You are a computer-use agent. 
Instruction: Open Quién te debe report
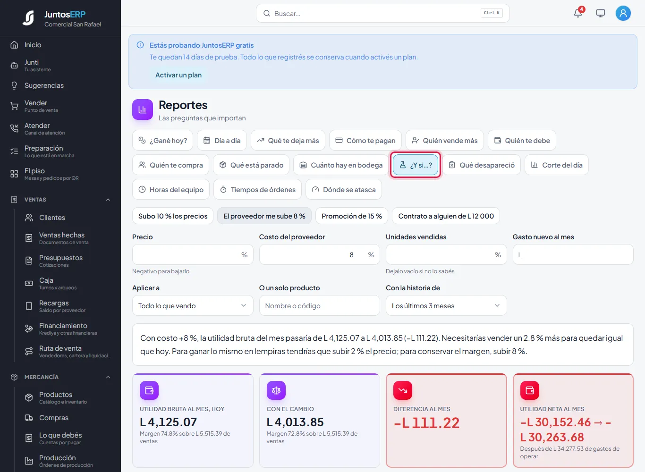pos(522,140)
